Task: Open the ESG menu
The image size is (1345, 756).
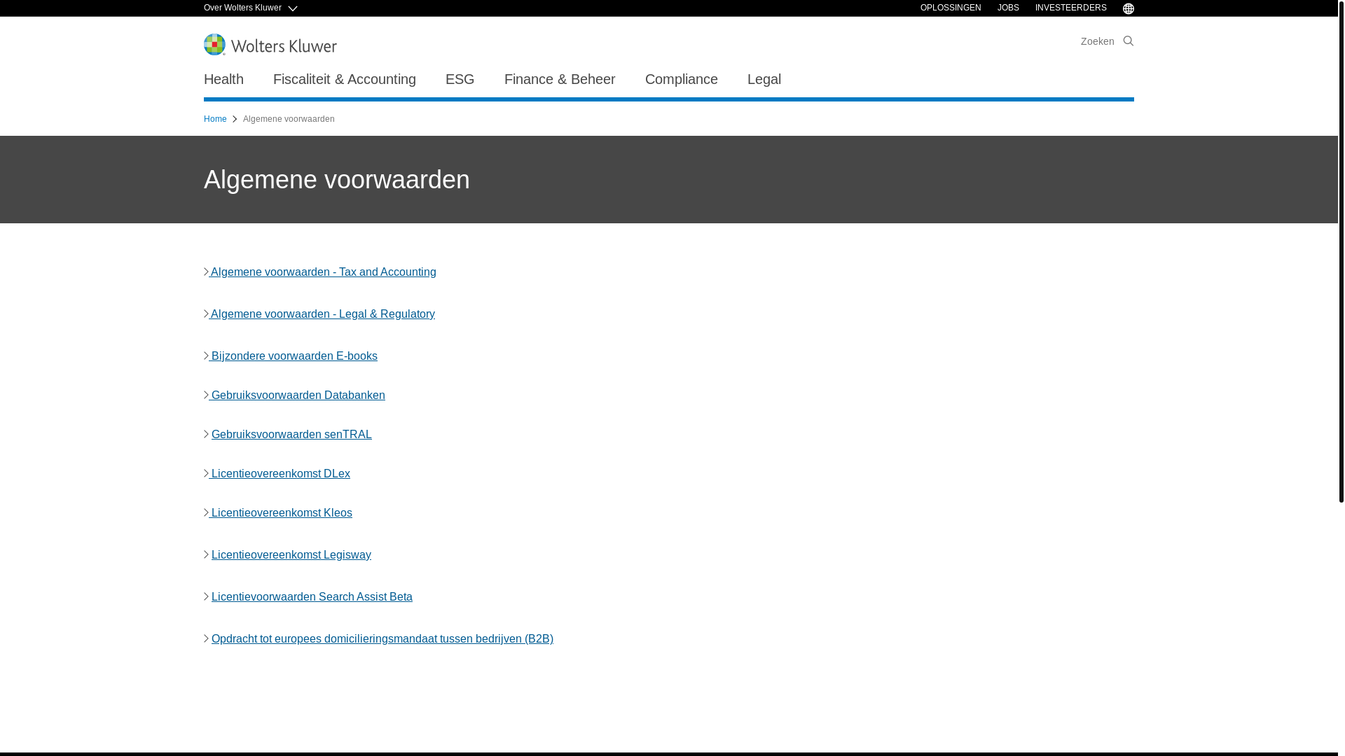Action: click(460, 79)
